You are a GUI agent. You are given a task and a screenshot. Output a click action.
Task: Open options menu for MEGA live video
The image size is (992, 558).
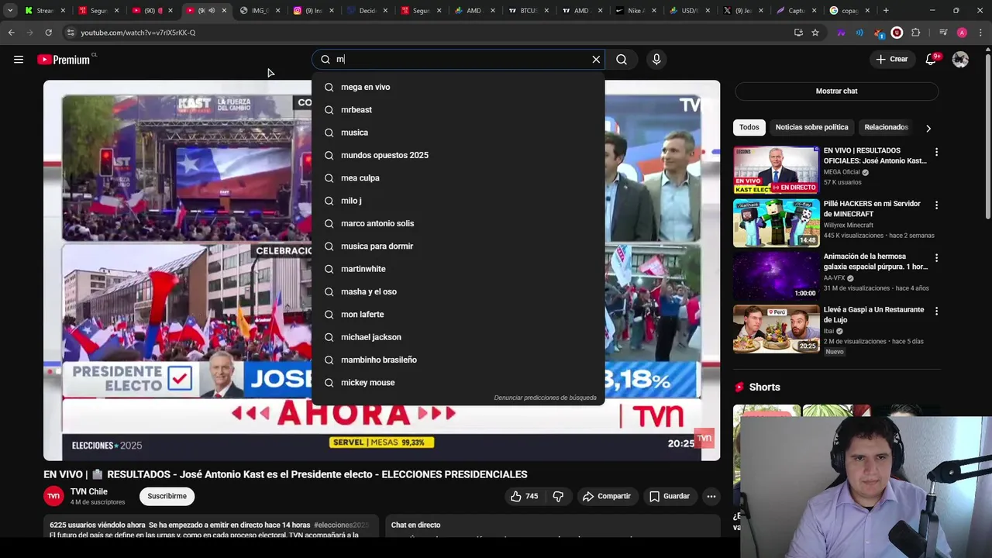[936, 152]
